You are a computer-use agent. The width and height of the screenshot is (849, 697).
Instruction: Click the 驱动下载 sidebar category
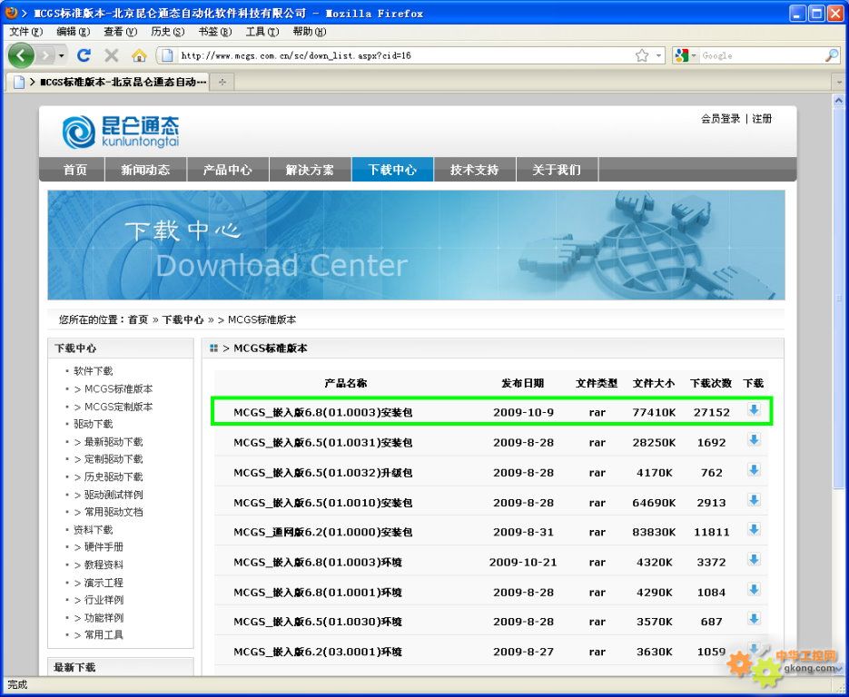coord(94,424)
